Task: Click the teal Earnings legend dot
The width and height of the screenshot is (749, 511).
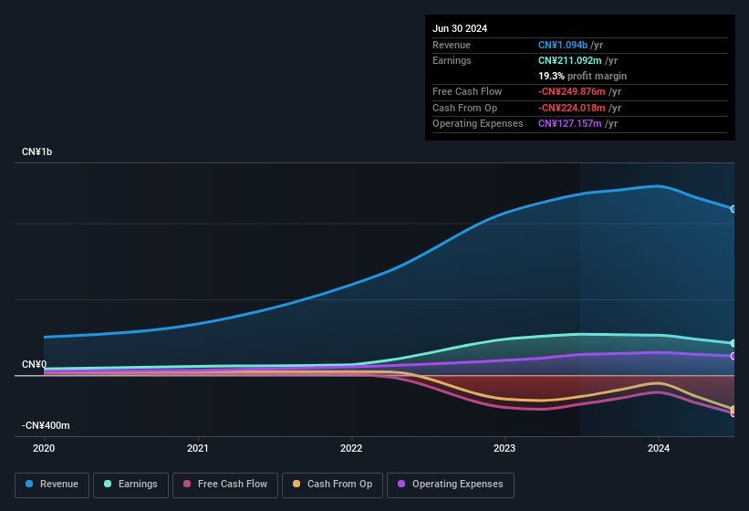Action: pyautogui.click(x=108, y=484)
